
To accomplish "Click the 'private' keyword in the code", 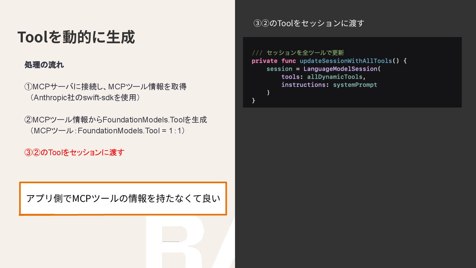I will click(264, 61).
